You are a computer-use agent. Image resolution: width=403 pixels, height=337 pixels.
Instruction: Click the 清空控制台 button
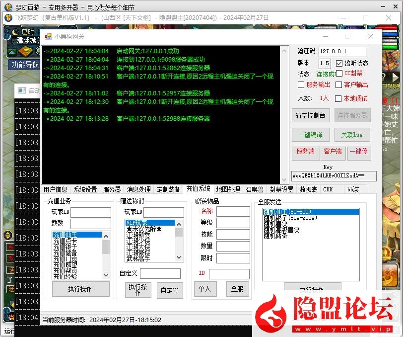311,115
